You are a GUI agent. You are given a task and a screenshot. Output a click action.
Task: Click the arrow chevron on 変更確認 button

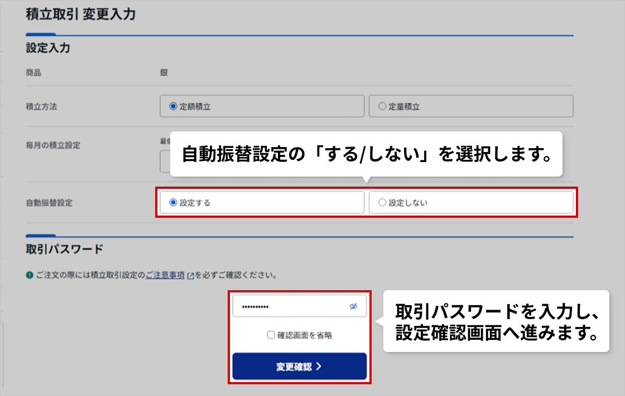319,366
